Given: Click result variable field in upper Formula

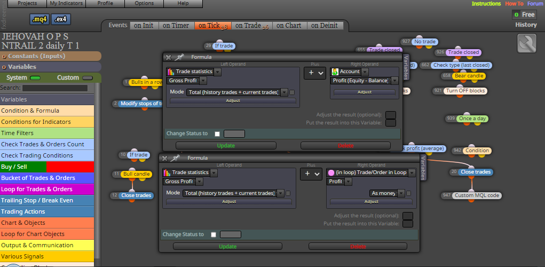Looking at the screenshot, I should 391,123.
